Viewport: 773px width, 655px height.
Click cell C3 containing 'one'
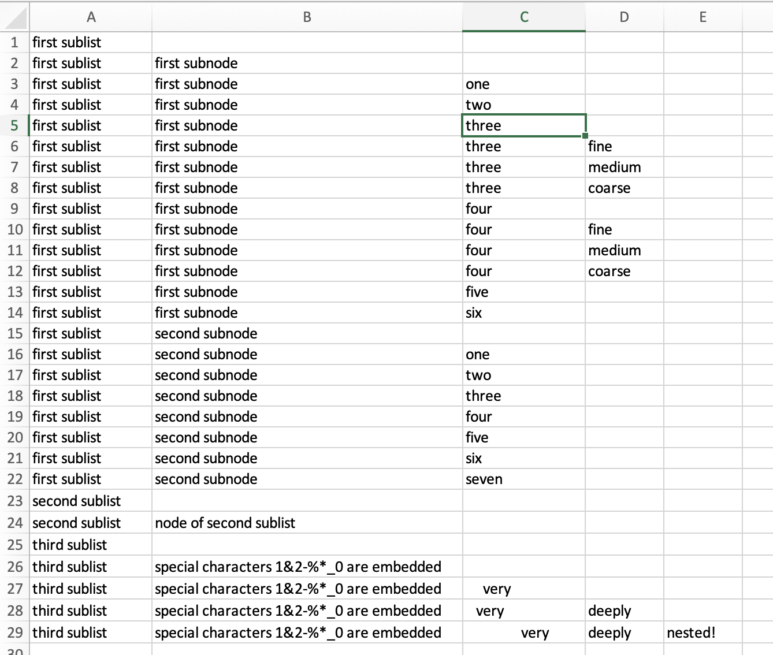click(524, 84)
